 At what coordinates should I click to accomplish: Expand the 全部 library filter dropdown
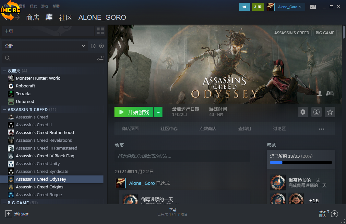click(x=45, y=46)
